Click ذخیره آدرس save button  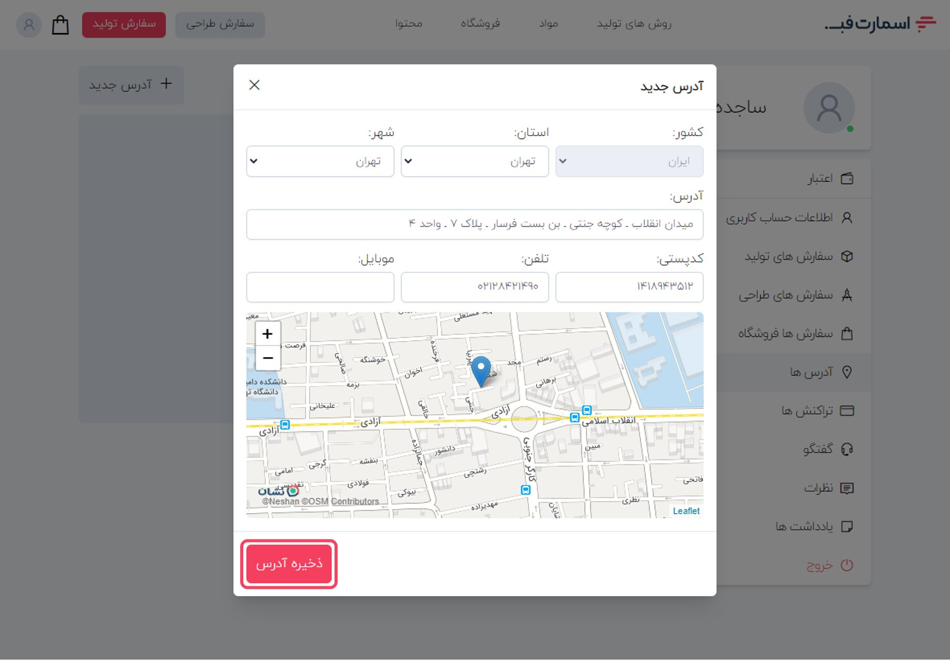289,564
